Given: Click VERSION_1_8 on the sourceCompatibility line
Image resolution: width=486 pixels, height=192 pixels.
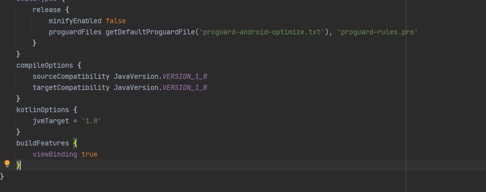Looking at the screenshot, I should point(185,77).
